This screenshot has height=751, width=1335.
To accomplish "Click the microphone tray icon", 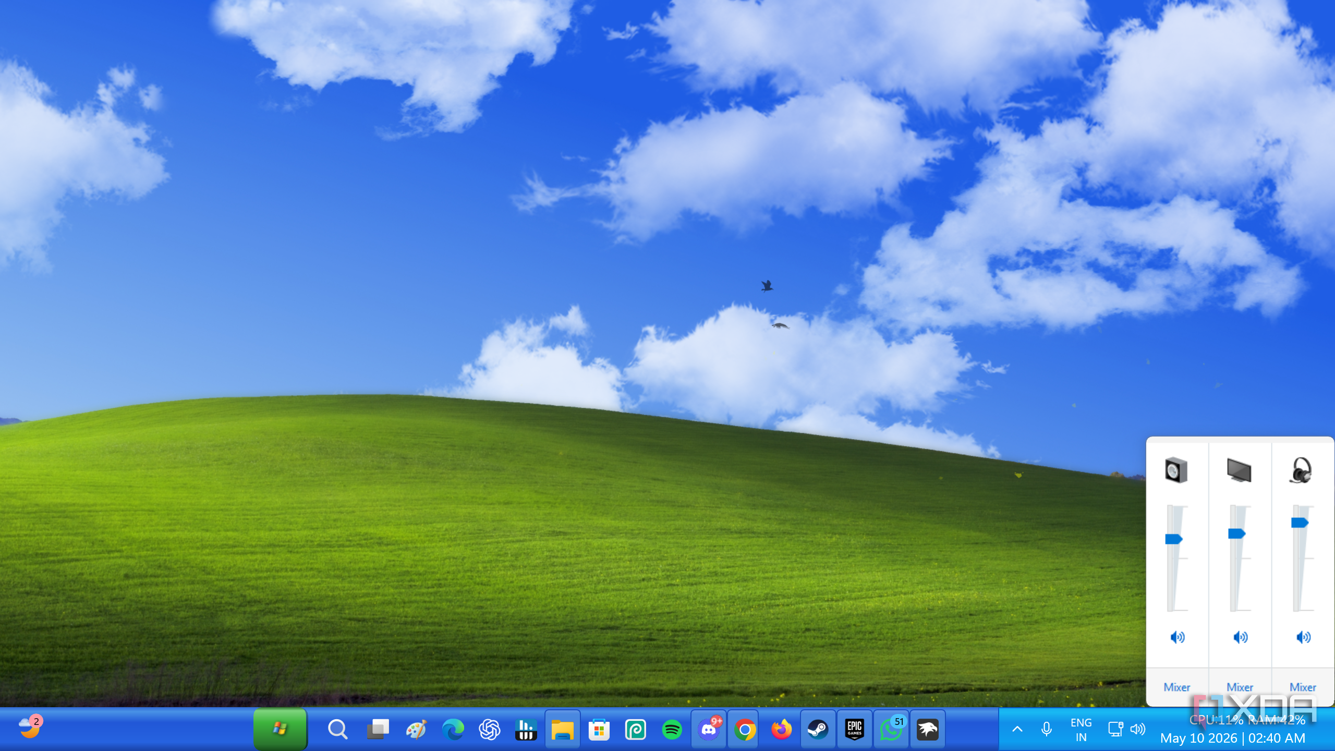I will 1046,729.
